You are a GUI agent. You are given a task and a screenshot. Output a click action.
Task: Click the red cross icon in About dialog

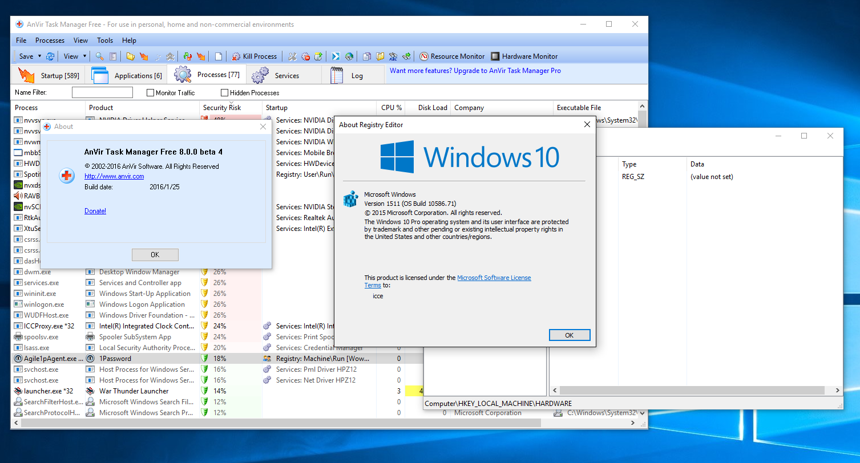[x=67, y=176]
